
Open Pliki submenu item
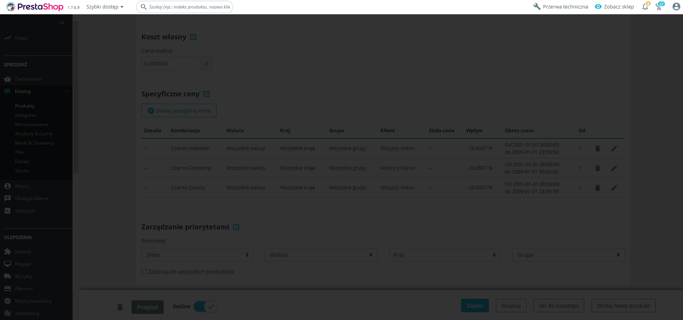point(19,152)
